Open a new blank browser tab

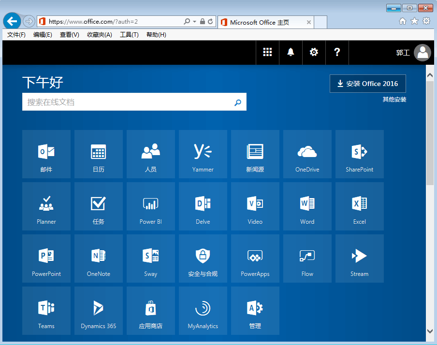[x=320, y=22]
